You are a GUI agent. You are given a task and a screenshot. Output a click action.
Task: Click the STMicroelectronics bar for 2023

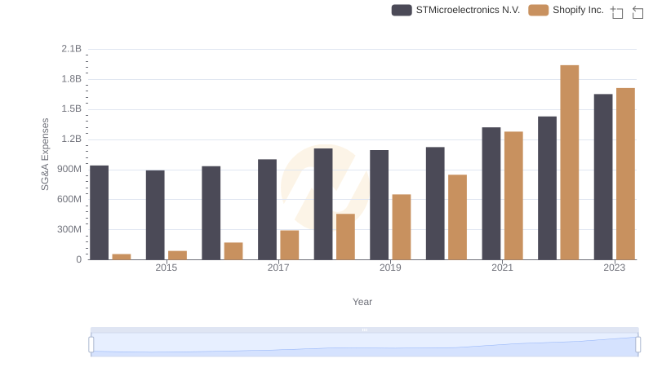point(603,177)
